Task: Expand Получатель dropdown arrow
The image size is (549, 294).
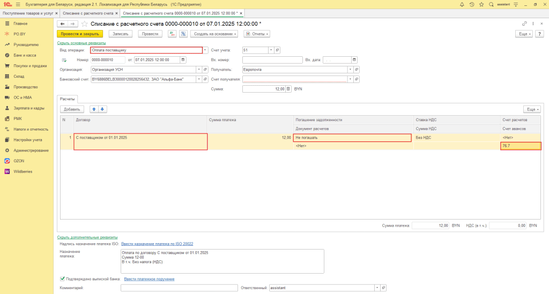Action: [350, 70]
